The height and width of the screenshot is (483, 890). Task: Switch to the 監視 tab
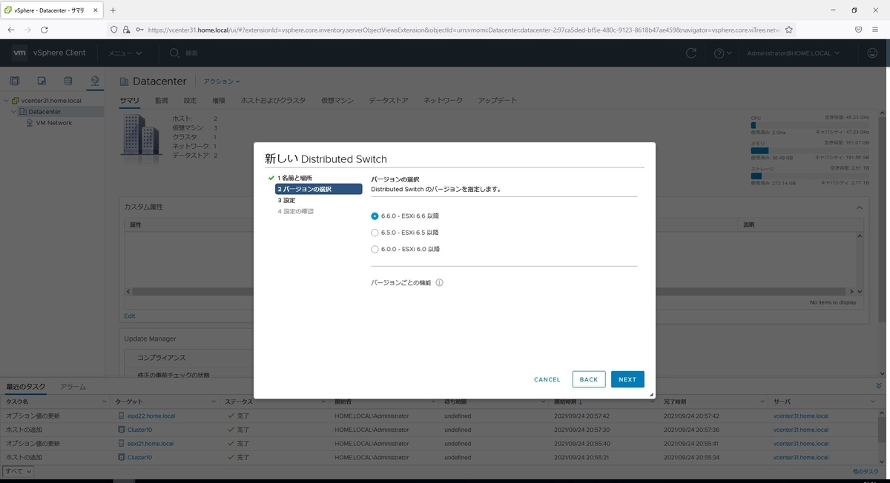click(x=161, y=100)
